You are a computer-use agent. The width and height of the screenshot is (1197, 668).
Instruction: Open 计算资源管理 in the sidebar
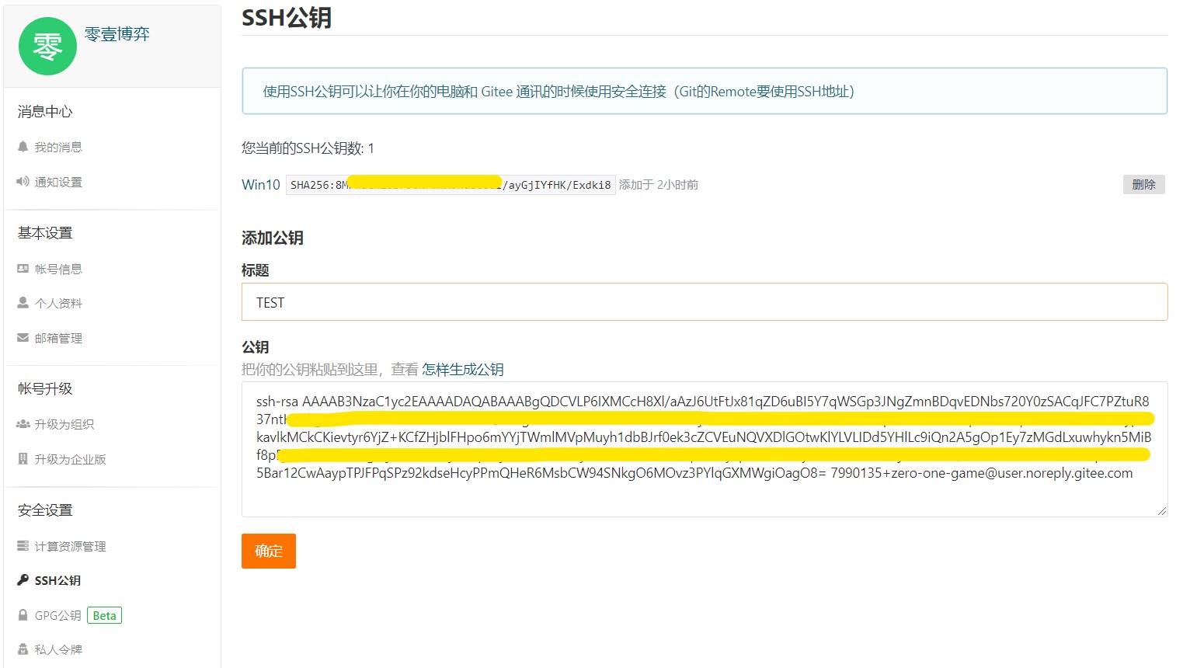70,546
